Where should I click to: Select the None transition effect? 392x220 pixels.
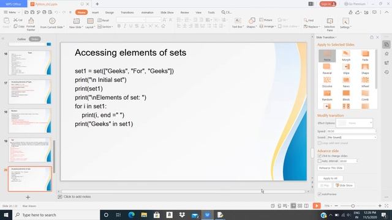point(327,56)
